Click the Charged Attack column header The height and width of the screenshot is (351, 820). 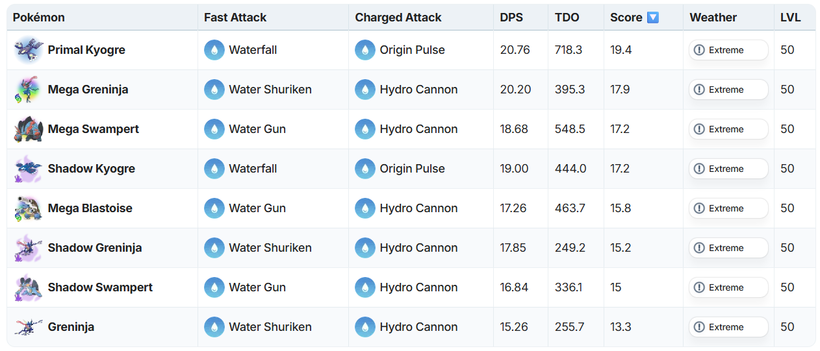[398, 18]
